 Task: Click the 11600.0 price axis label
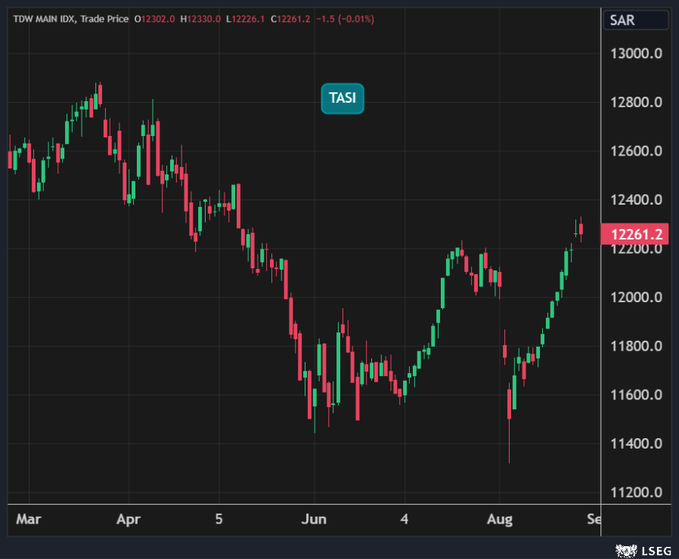click(635, 395)
